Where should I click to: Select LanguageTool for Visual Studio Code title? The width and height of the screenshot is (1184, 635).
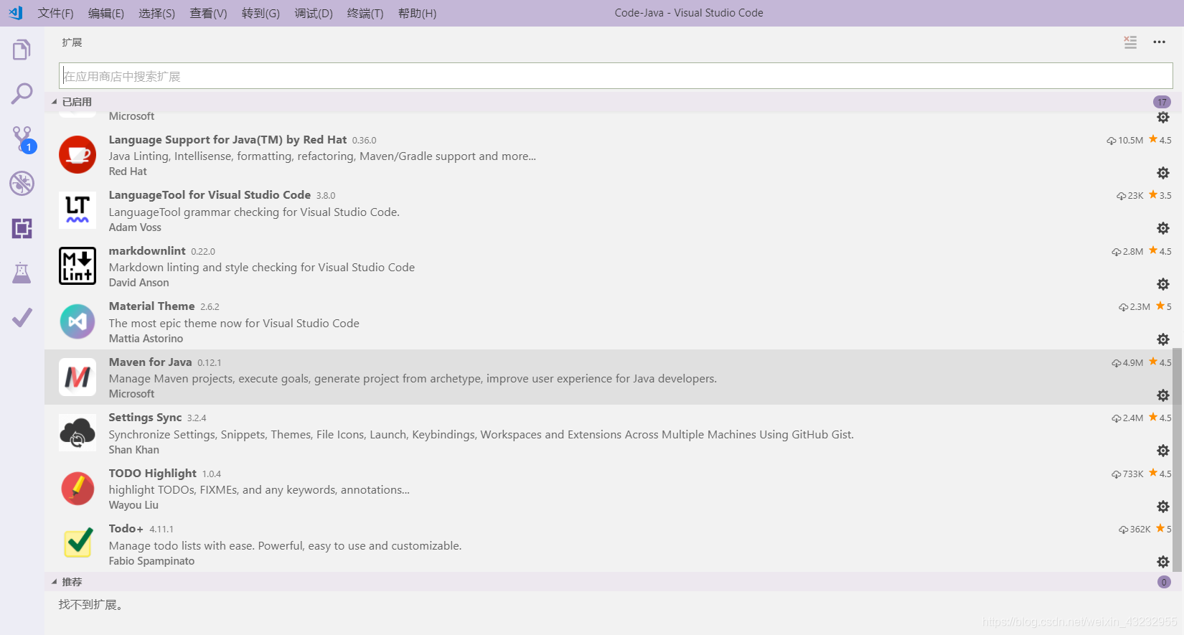point(210,195)
